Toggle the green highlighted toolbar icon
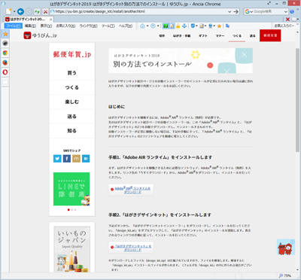The height and width of the screenshot is (280, 301). pos(166,26)
